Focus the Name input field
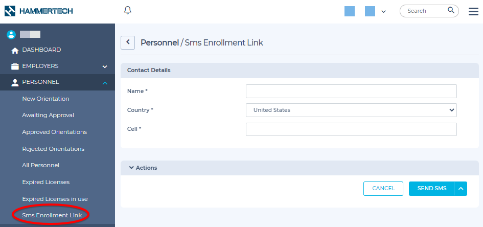483x227 pixels. pyautogui.click(x=351, y=91)
